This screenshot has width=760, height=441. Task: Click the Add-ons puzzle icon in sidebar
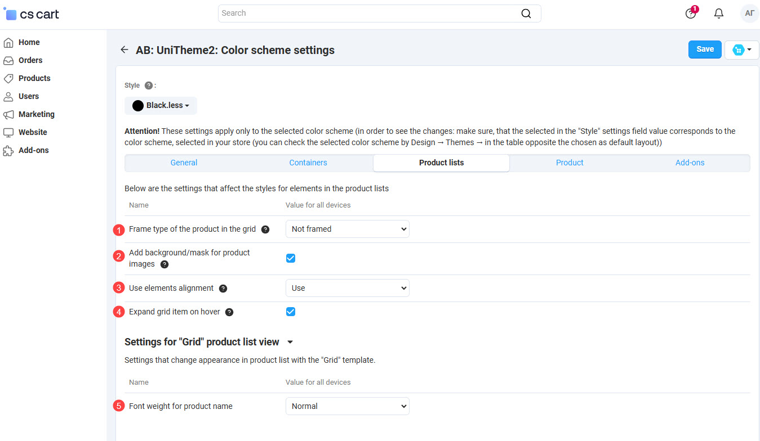tap(8, 150)
